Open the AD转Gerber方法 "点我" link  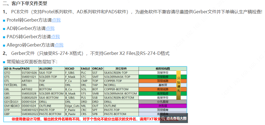[50, 28]
